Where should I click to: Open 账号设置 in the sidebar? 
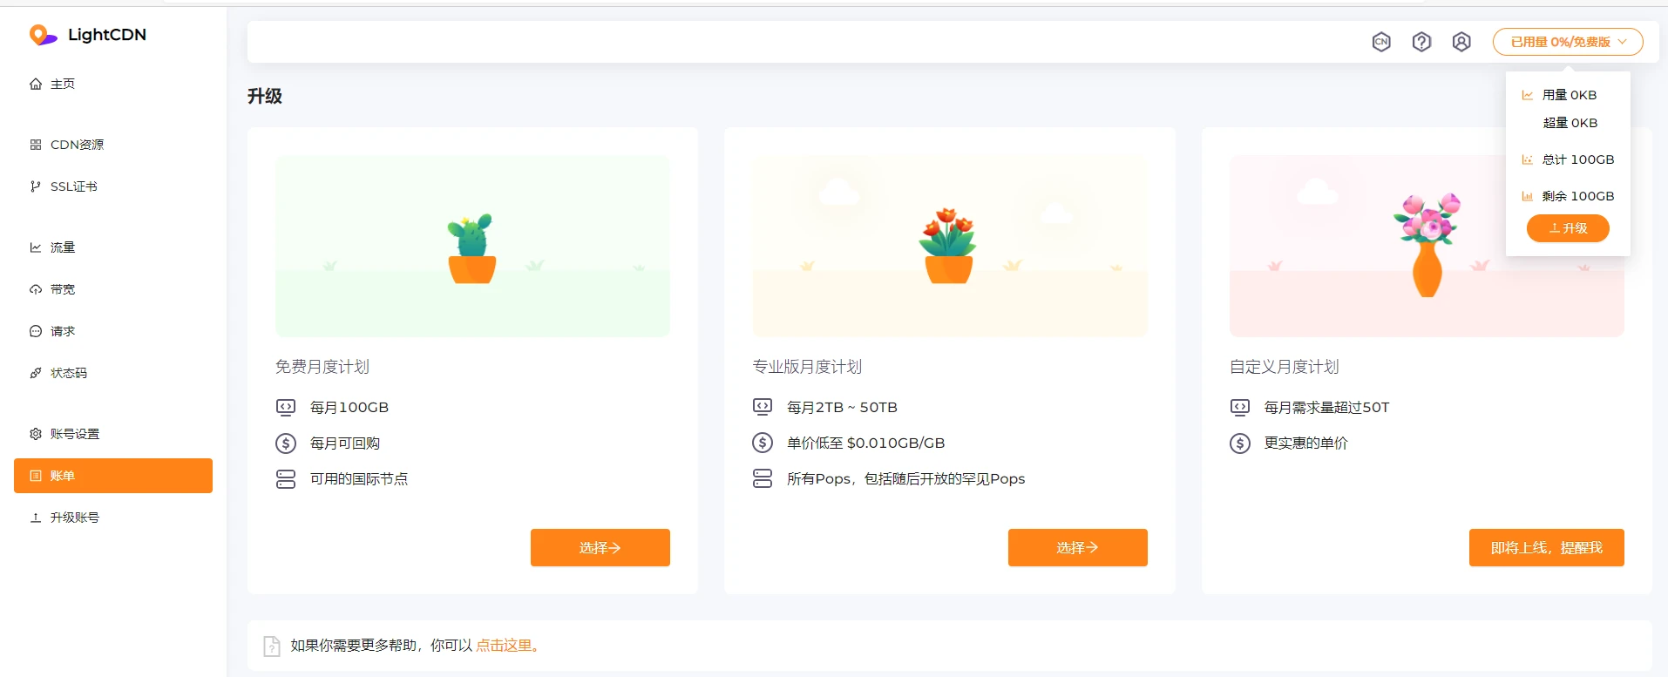pos(74,434)
